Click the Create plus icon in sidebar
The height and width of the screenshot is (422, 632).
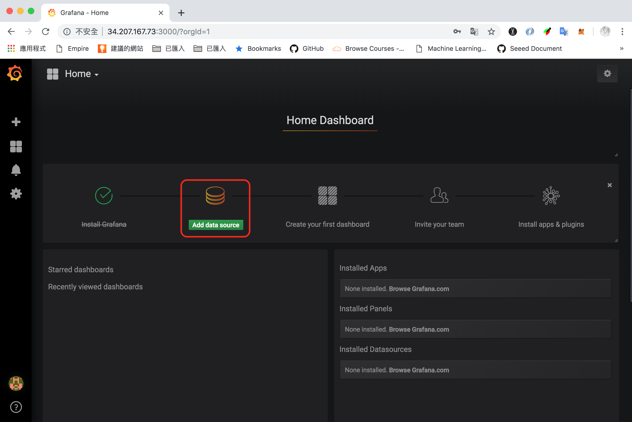(x=16, y=122)
